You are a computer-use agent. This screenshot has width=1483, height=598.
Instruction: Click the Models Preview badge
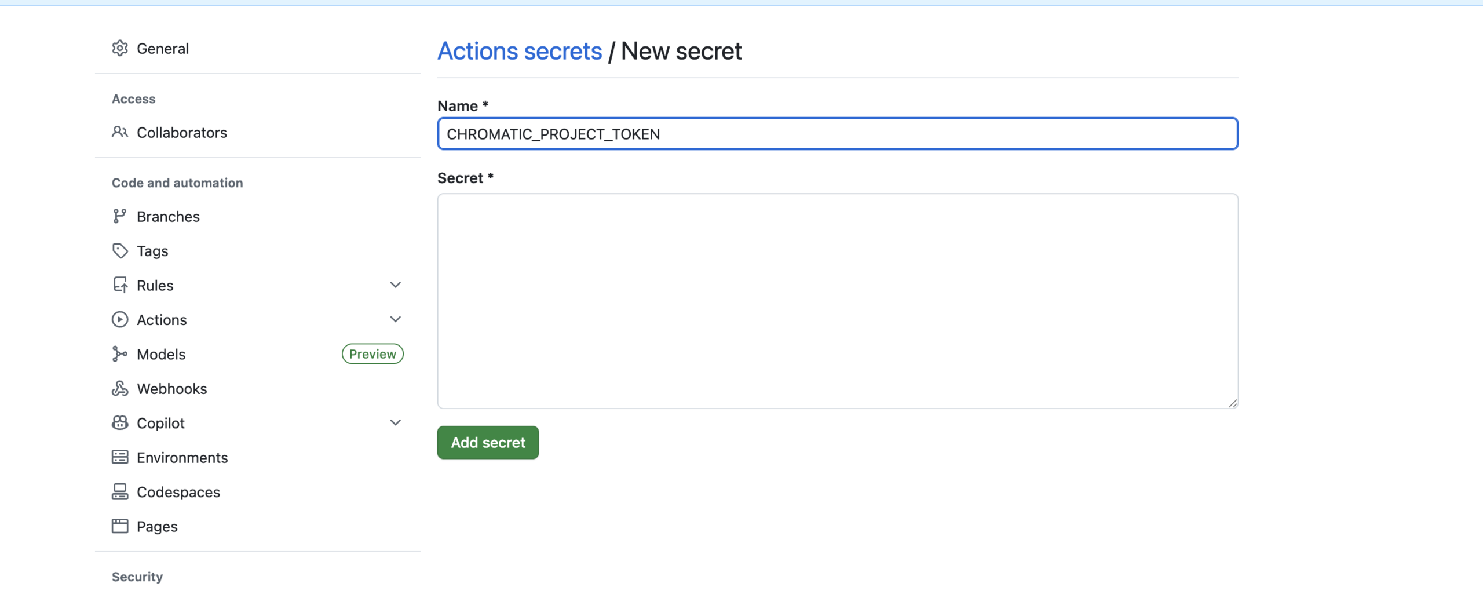(372, 354)
